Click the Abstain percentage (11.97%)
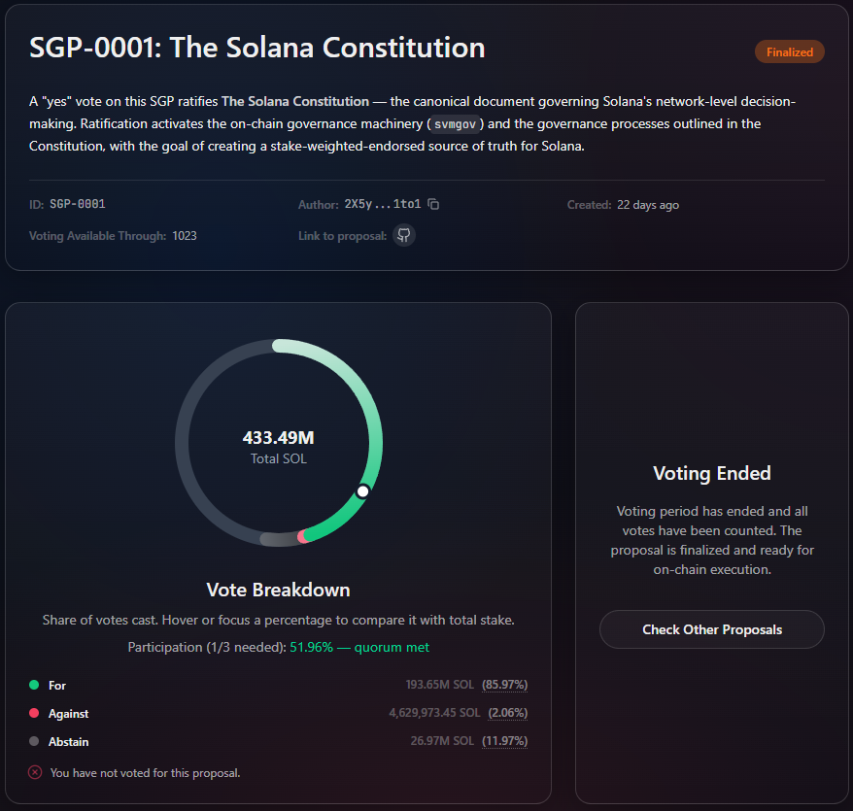This screenshot has height=811, width=853. [x=504, y=741]
